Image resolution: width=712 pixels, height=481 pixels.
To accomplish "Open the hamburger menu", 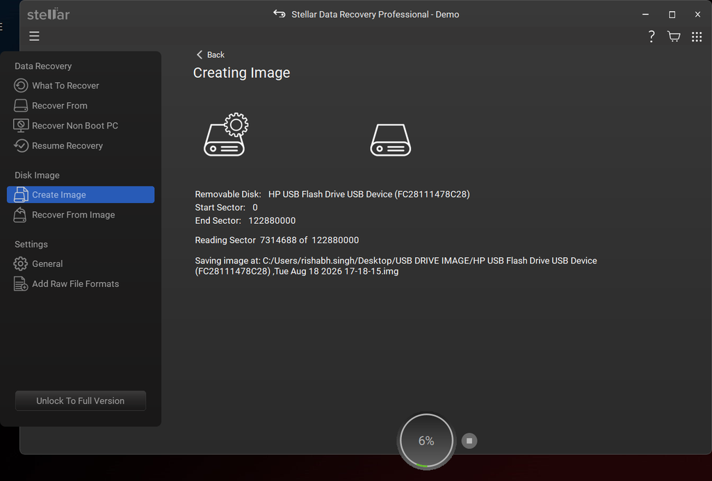I will coord(34,36).
